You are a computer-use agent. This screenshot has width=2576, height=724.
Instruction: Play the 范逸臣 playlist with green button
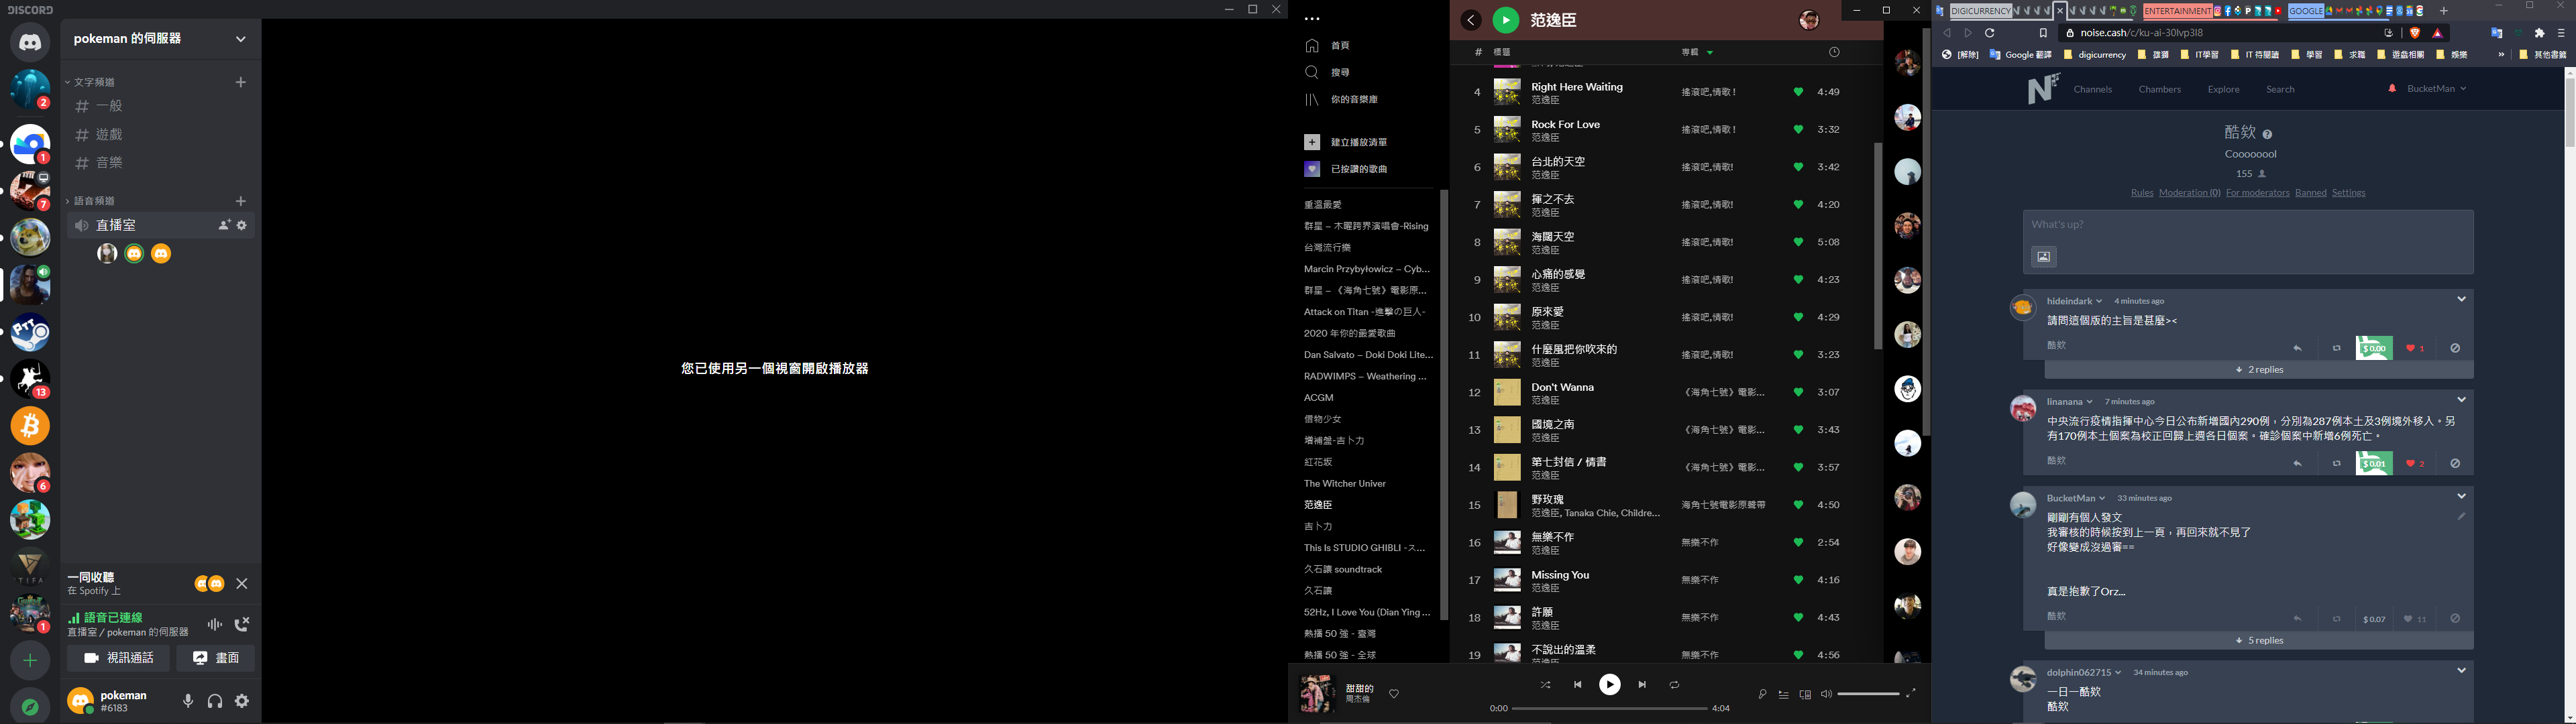[1506, 20]
